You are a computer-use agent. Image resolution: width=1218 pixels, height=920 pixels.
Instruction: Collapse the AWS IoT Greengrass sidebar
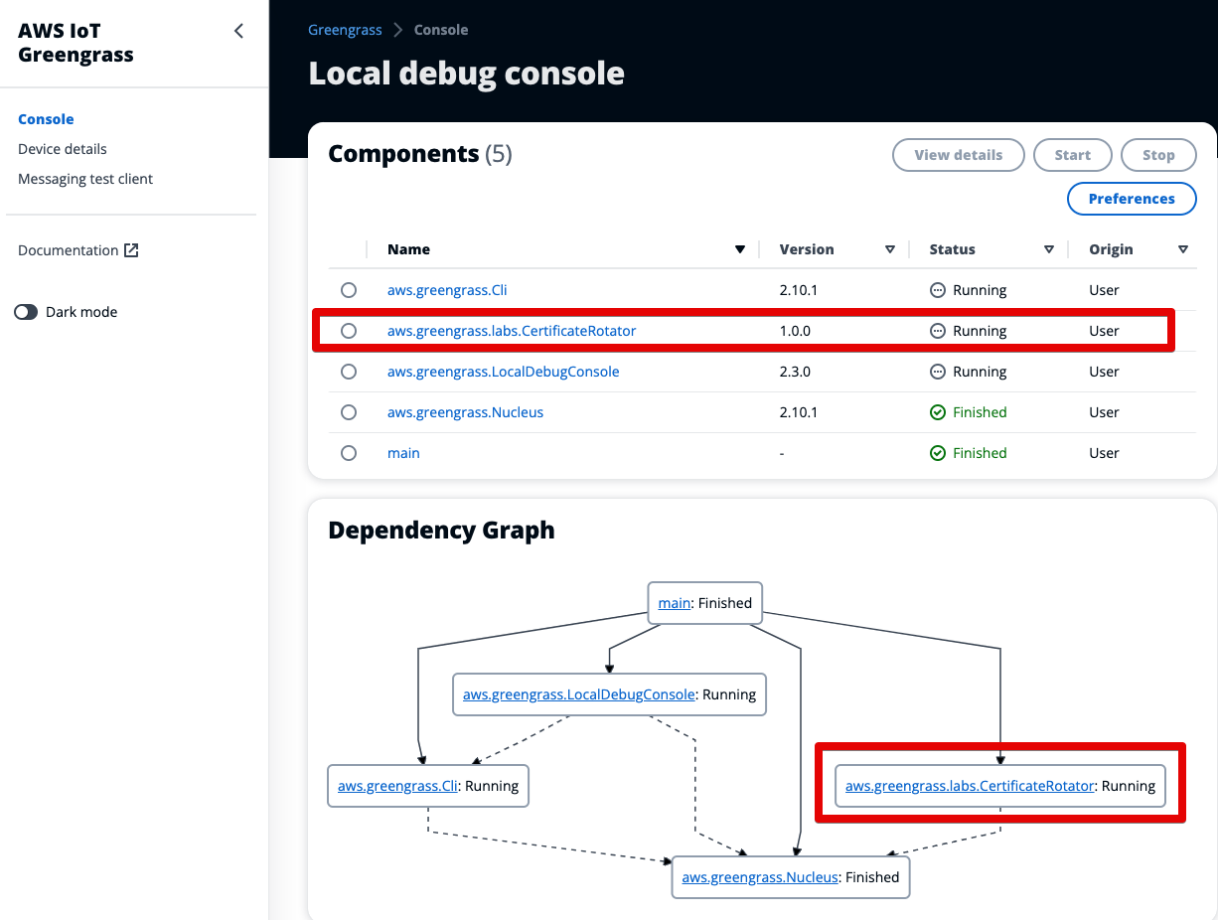click(x=238, y=31)
